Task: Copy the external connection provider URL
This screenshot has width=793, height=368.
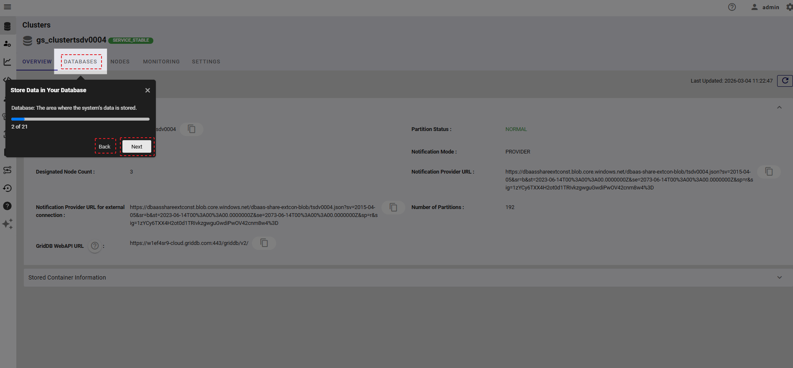Action: click(393, 207)
